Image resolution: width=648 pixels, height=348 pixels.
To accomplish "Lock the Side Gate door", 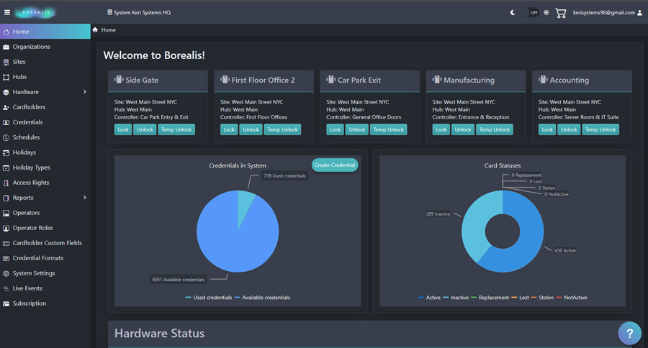I will (x=123, y=129).
